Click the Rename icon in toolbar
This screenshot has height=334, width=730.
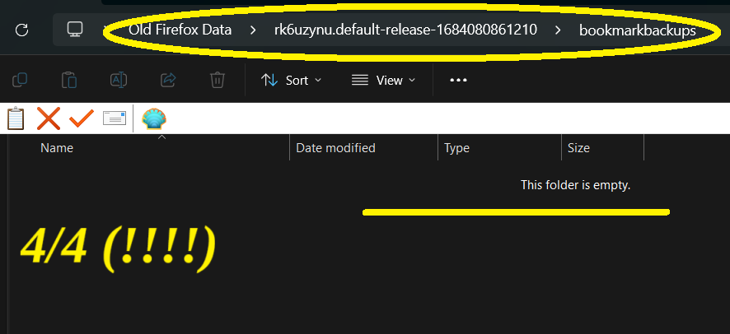pos(119,80)
